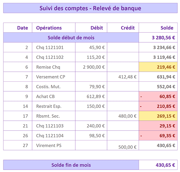Select the Chq 1121101 operation cell
Image resolution: width=180 pixels, height=172 pixels.
click(54, 47)
